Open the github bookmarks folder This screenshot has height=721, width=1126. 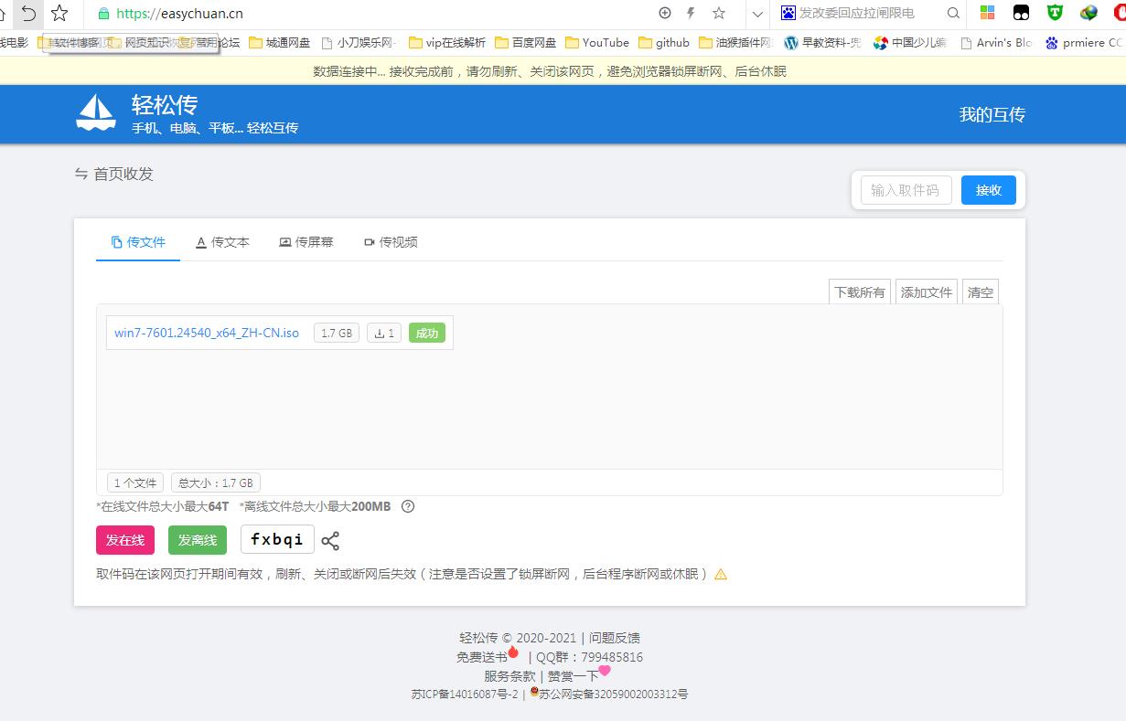click(665, 42)
